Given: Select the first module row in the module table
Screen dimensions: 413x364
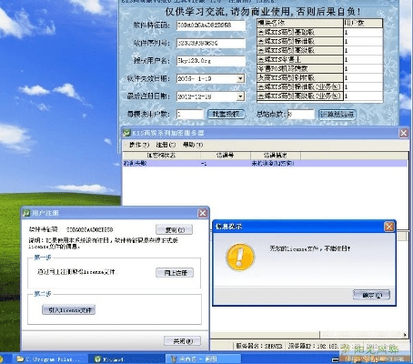Looking at the screenshot, I should click(300, 32).
